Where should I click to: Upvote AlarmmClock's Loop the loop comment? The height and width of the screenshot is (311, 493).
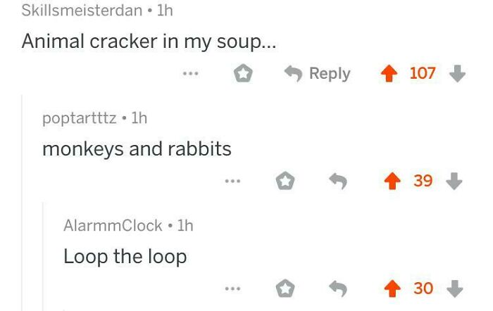[x=392, y=288]
